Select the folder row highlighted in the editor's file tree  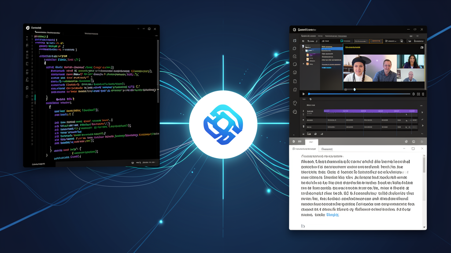[x=312, y=51]
